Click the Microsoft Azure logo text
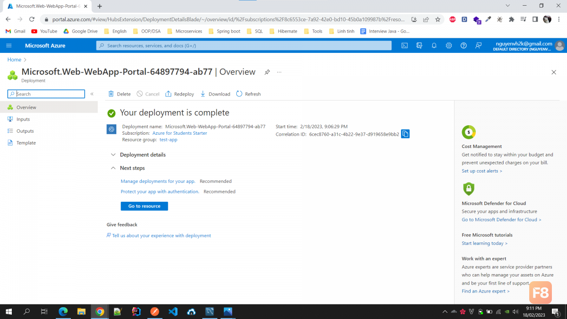Viewport: 567px width, 319px height. (x=45, y=45)
